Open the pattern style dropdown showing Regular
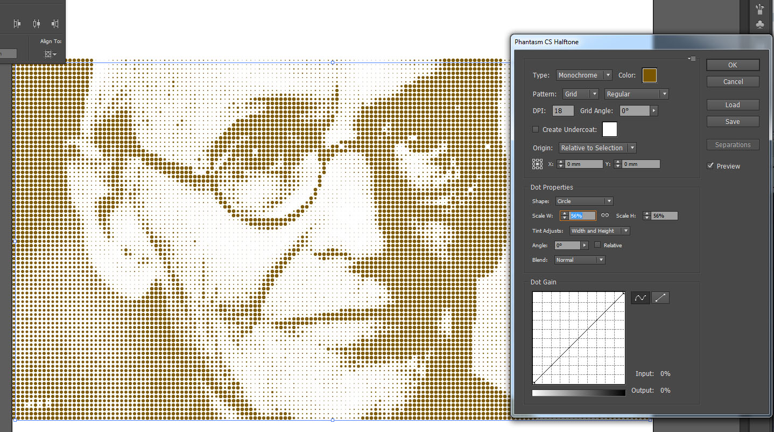 tap(637, 94)
